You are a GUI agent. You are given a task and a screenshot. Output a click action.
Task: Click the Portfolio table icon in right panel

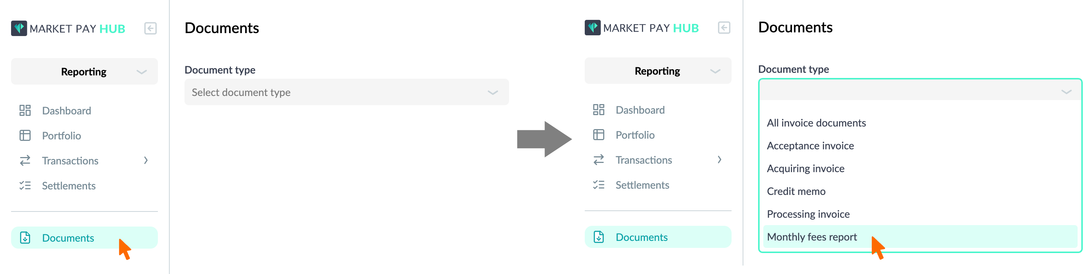point(598,135)
